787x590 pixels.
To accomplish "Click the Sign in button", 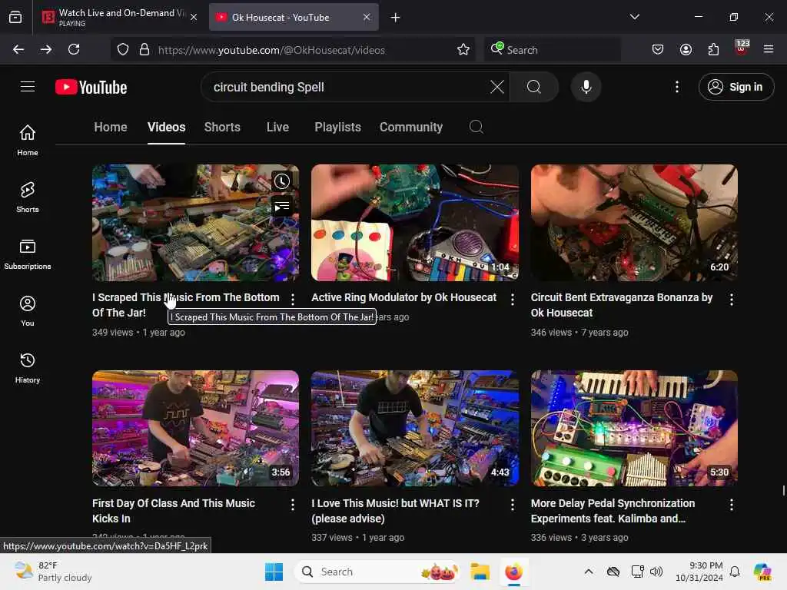I will pyautogui.click(x=736, y=87).
